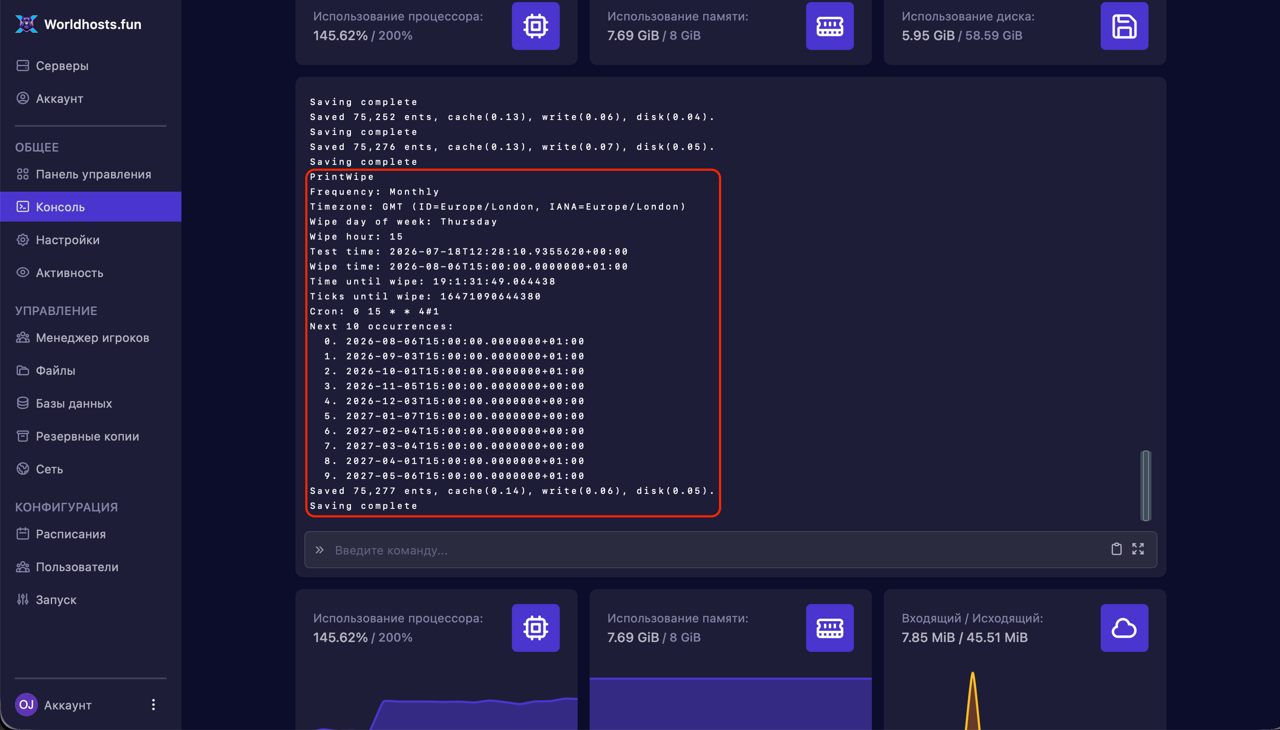The width and height of the screenshot is (1280, 730).
Task: Open Менеджер игроков
Action: (92, 337)
